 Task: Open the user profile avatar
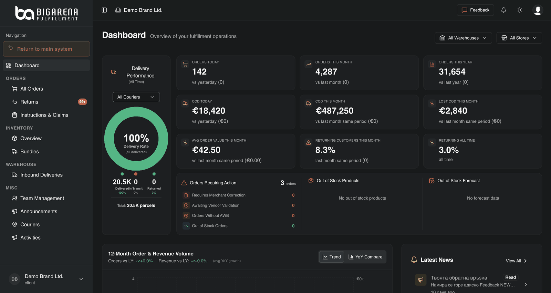(x=538, y=10)
